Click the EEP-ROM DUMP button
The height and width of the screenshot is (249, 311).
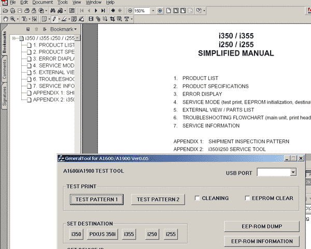point(262,226)
